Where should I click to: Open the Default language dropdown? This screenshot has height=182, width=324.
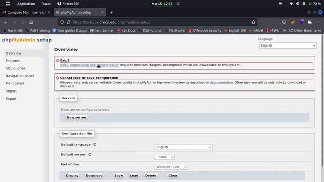(x=183, y=147)
